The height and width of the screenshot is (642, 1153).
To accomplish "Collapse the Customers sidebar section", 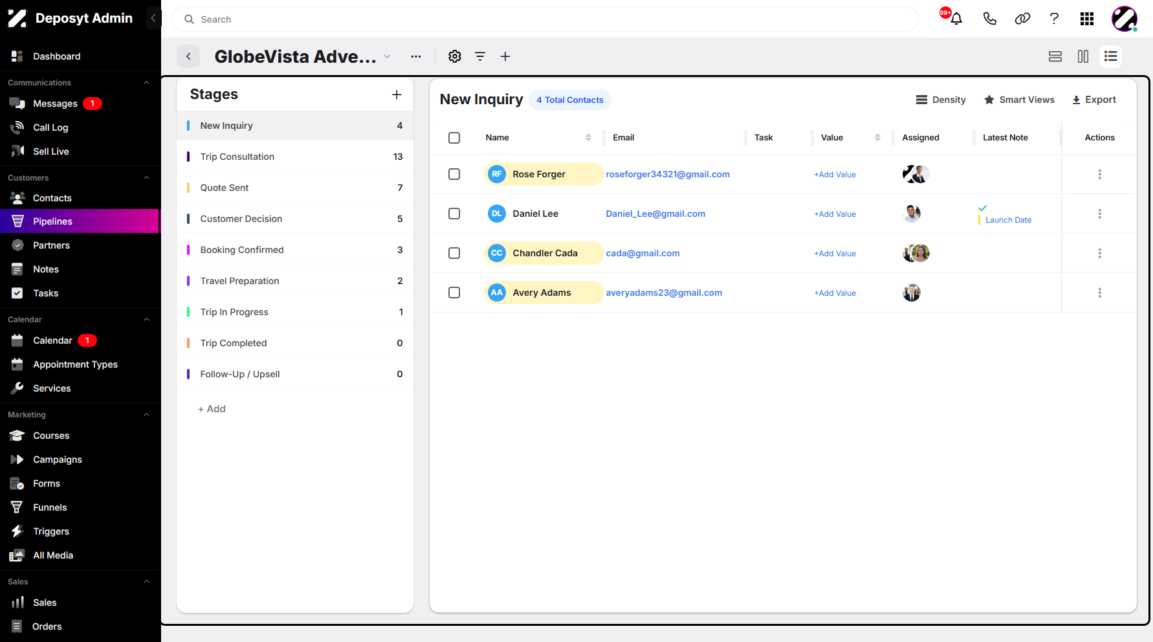I will (x=146, y=178).
